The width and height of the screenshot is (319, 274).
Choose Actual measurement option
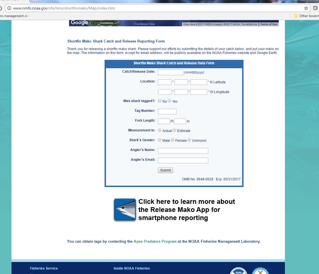click(x=160, y=130)
